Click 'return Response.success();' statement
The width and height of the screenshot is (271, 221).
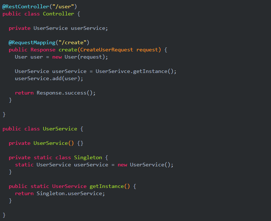pos(55,93)
